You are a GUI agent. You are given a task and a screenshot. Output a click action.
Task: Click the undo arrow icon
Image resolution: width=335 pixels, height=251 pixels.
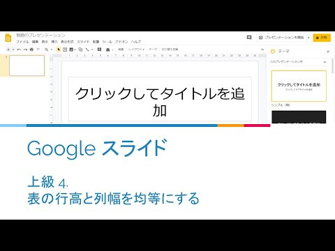(19, 50)
